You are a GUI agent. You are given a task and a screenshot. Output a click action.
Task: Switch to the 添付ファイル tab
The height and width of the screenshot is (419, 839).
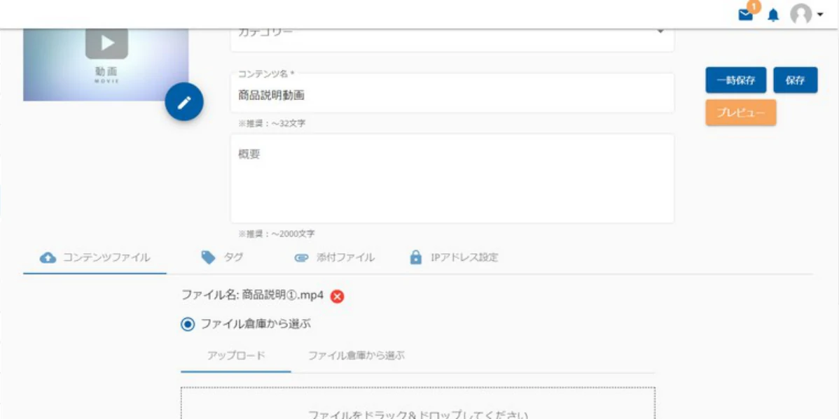pos(334,257)
